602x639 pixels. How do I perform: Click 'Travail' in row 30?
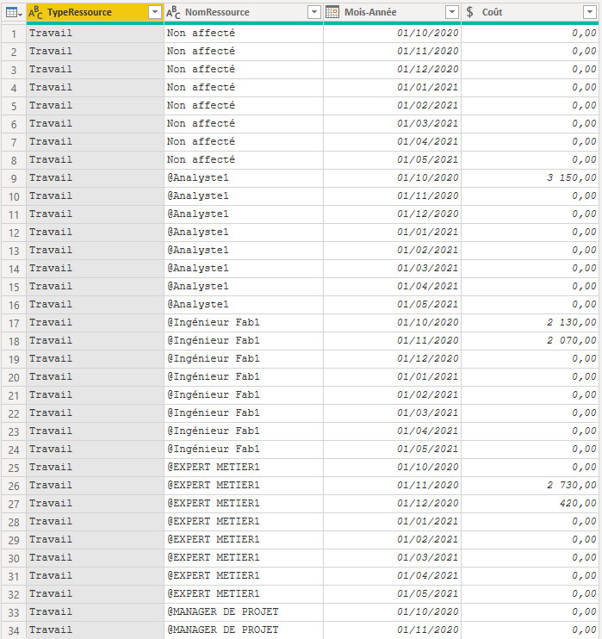pyautogui.click(x=51, y=557)
